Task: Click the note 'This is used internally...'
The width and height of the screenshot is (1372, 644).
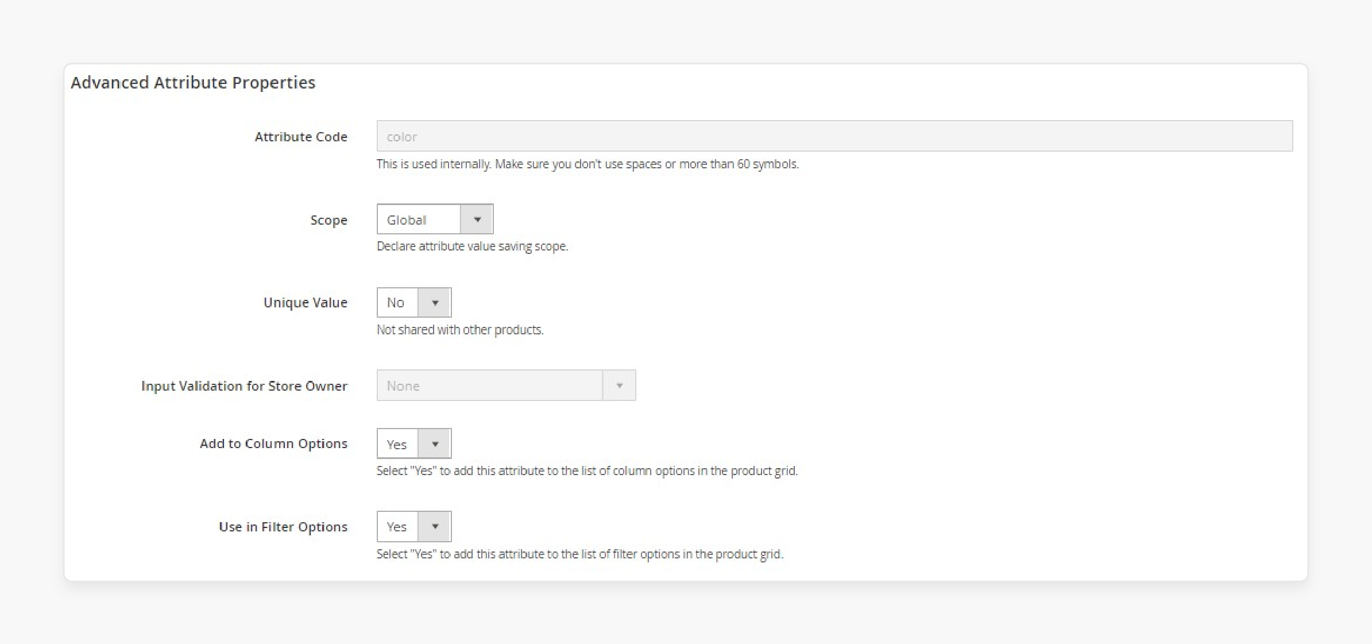Action: pos(588,164)
